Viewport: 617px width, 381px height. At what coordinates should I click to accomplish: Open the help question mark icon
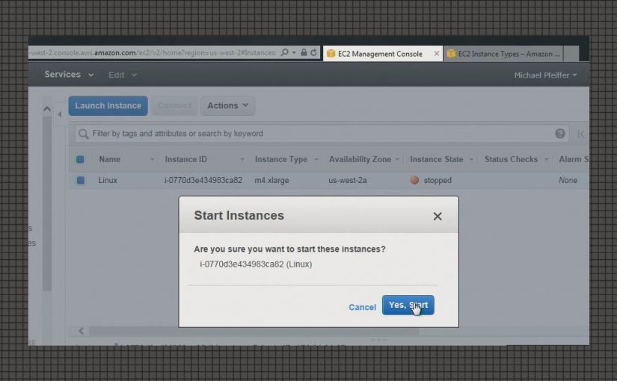(x=560, y=134)
